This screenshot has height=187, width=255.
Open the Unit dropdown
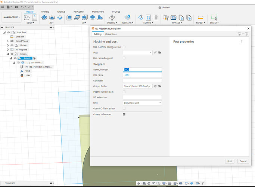pyautogui.click(x=142, y=103)
